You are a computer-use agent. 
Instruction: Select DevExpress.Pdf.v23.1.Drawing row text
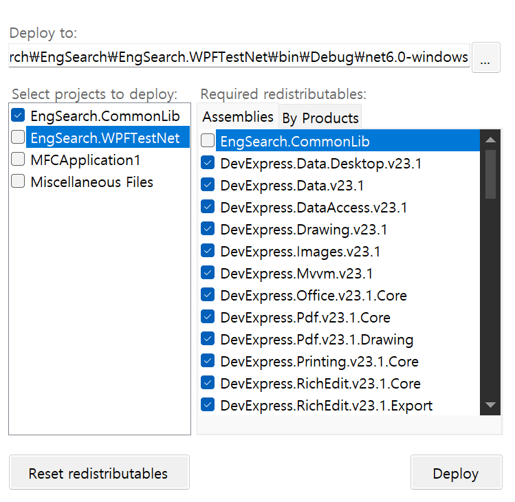pos(316,340)
